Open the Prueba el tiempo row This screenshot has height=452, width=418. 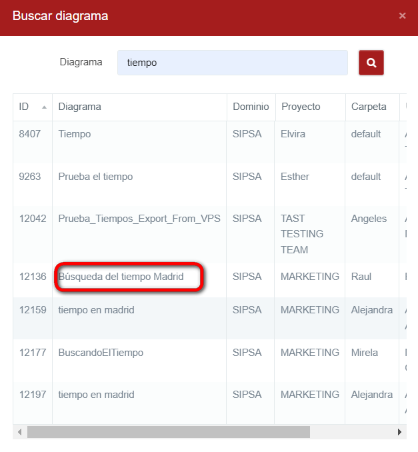point(95,177)
